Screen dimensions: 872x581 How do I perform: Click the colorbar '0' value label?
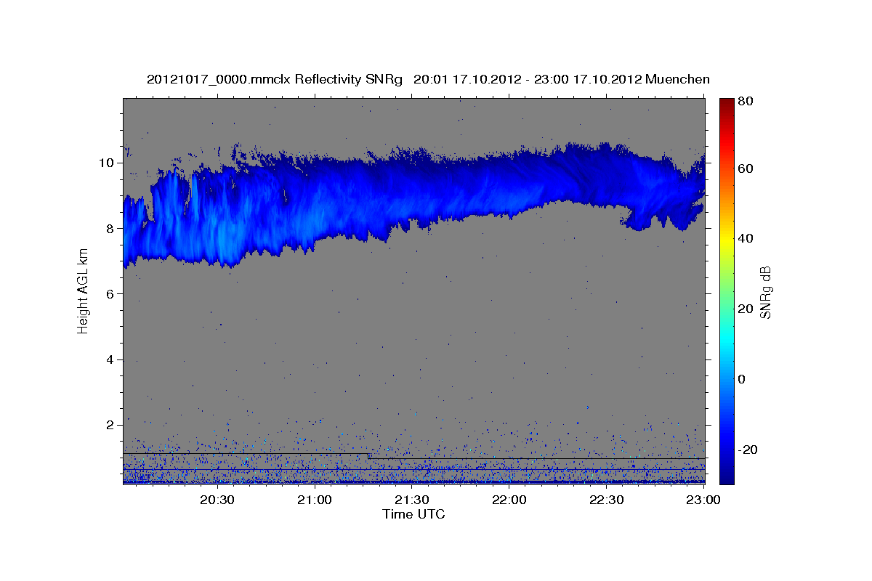pos(743,379)
